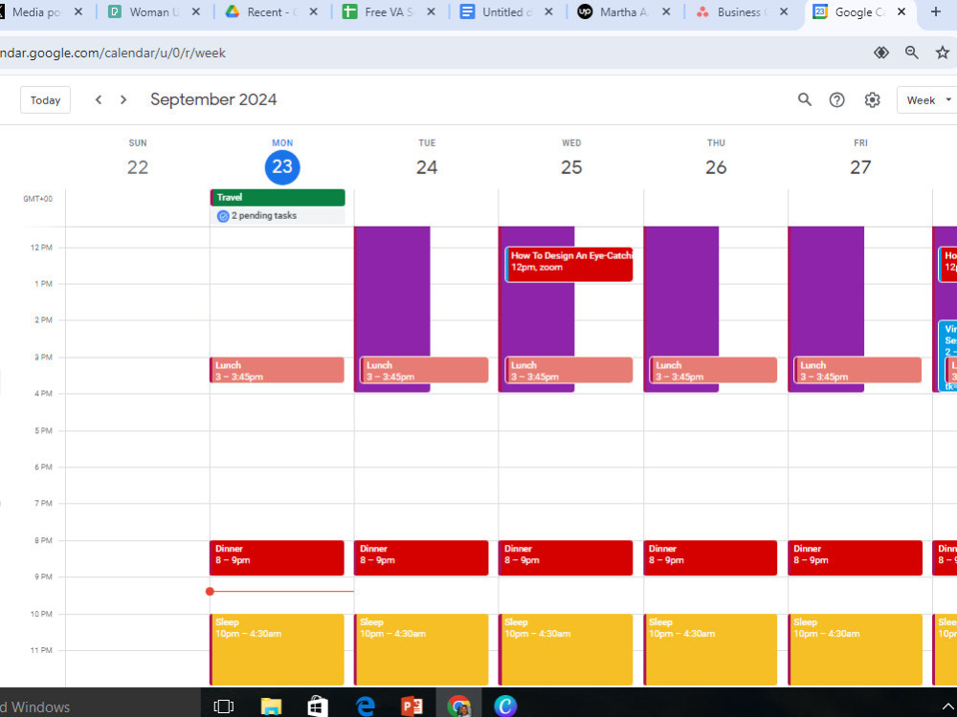Go to next week arrow
957x717 pixels.
pos(123,99)
